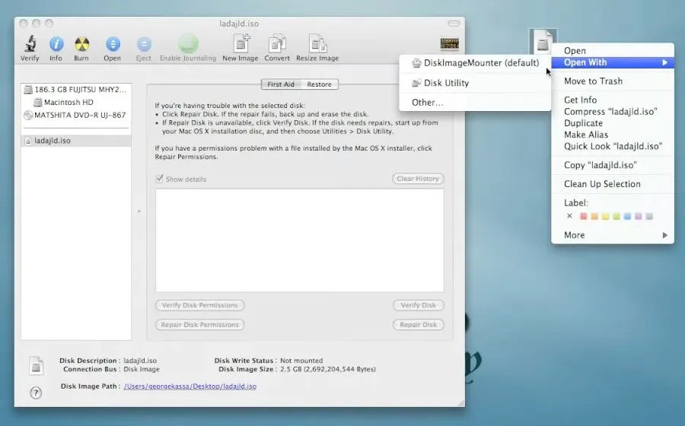Create a New Image from toolbar
Screen dimensions: 685x426
click(x=241, y=43)
